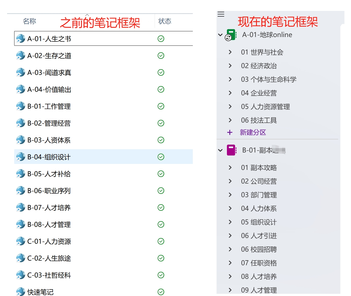This screenshot has height=296, width=351.
Task: Click the shortcut icon for A-01-人生之书
Action: coord(20,39)
